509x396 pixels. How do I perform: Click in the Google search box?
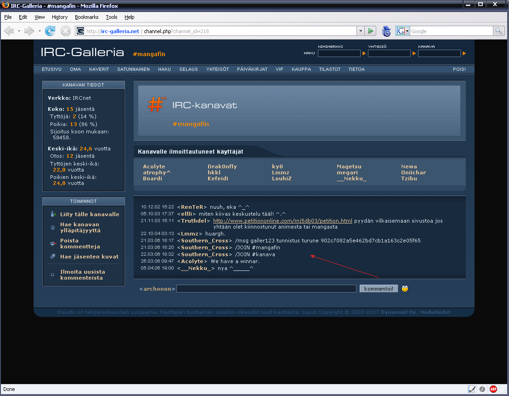click(x=451, y=31)
